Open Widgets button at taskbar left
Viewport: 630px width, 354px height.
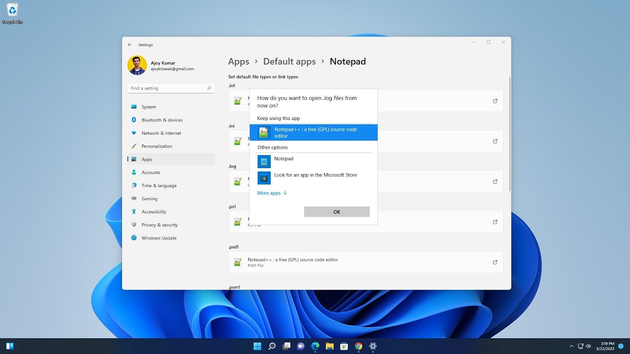pyautogui.click(x=10, y=346)
